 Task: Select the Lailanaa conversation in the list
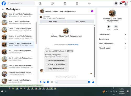pos(18,44)
